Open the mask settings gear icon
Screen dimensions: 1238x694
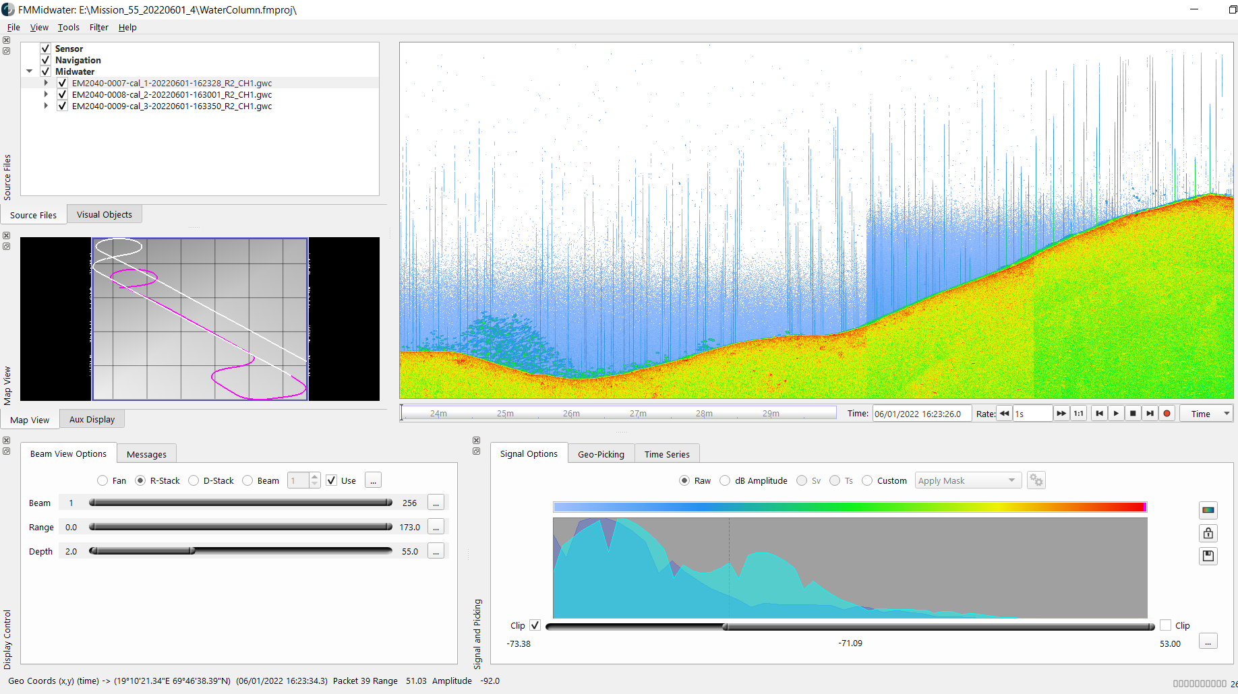pos(1036,480)
